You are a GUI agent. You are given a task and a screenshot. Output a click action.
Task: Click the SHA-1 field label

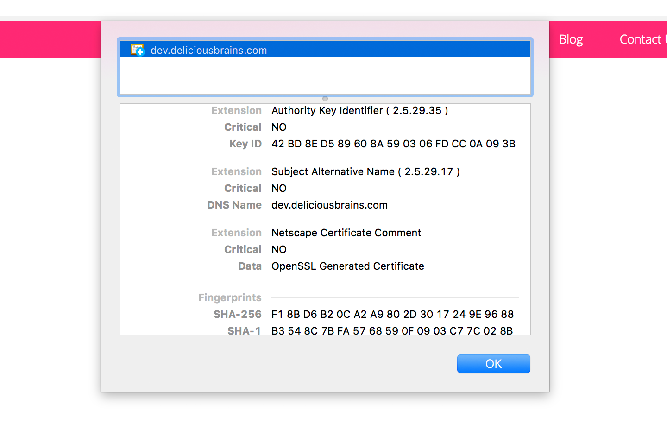244,330
